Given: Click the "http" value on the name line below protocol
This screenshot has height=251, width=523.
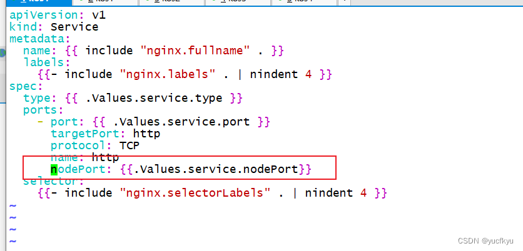Looking at the screenshot, I should 105,157.
